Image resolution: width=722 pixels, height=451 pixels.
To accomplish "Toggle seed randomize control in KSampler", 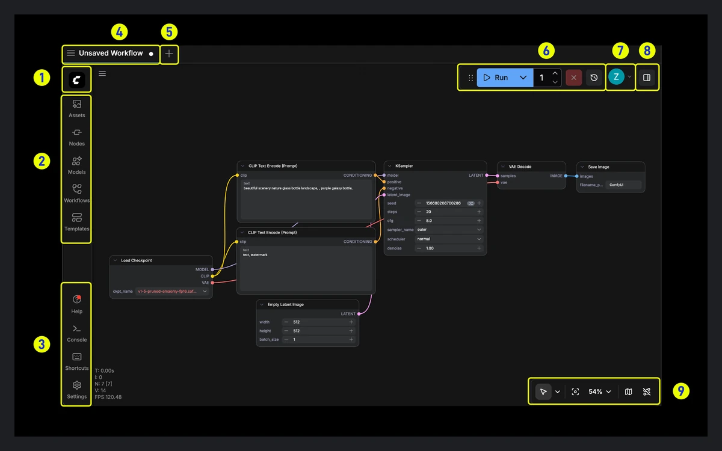I will (x=471, y=203).
